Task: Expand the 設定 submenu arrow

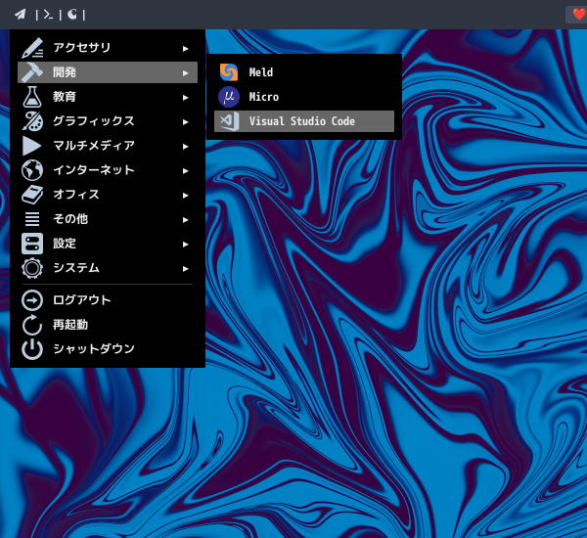Action: pos(185,245)
